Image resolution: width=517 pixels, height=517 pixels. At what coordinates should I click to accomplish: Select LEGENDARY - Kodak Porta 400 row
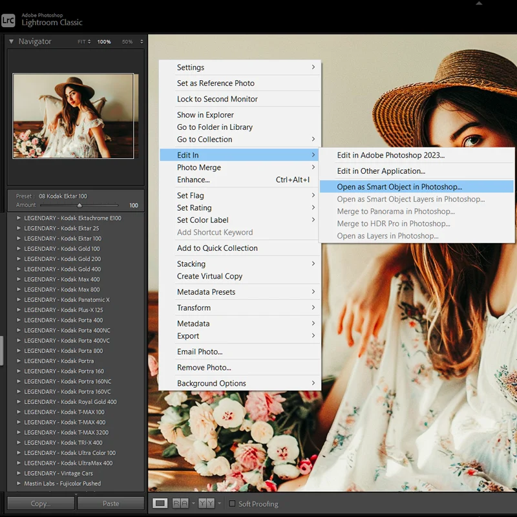pyautogui.click(x=76, y=320)
